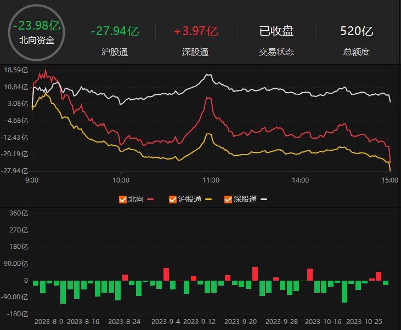Hide the 深股通 series via its checkbox
401x330 pixels.
click(228, 200)
